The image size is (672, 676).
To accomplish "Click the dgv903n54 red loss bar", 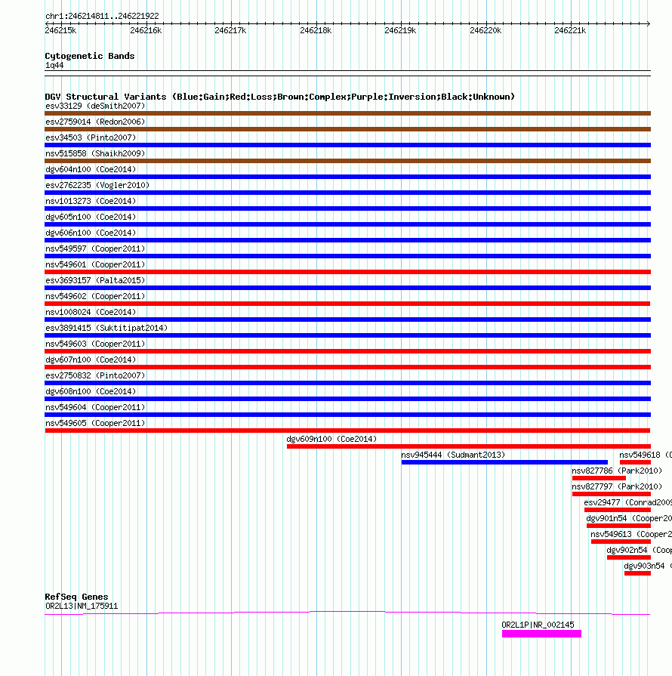I will pyautogui.click(x=637, y=573).
